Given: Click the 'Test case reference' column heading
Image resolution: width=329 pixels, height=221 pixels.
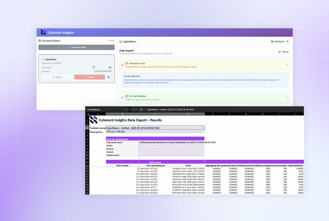Looking at the screenshot, I should (x=155, y=166).
